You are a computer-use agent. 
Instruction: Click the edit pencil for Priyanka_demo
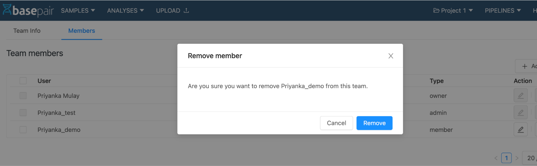point(520,129)
